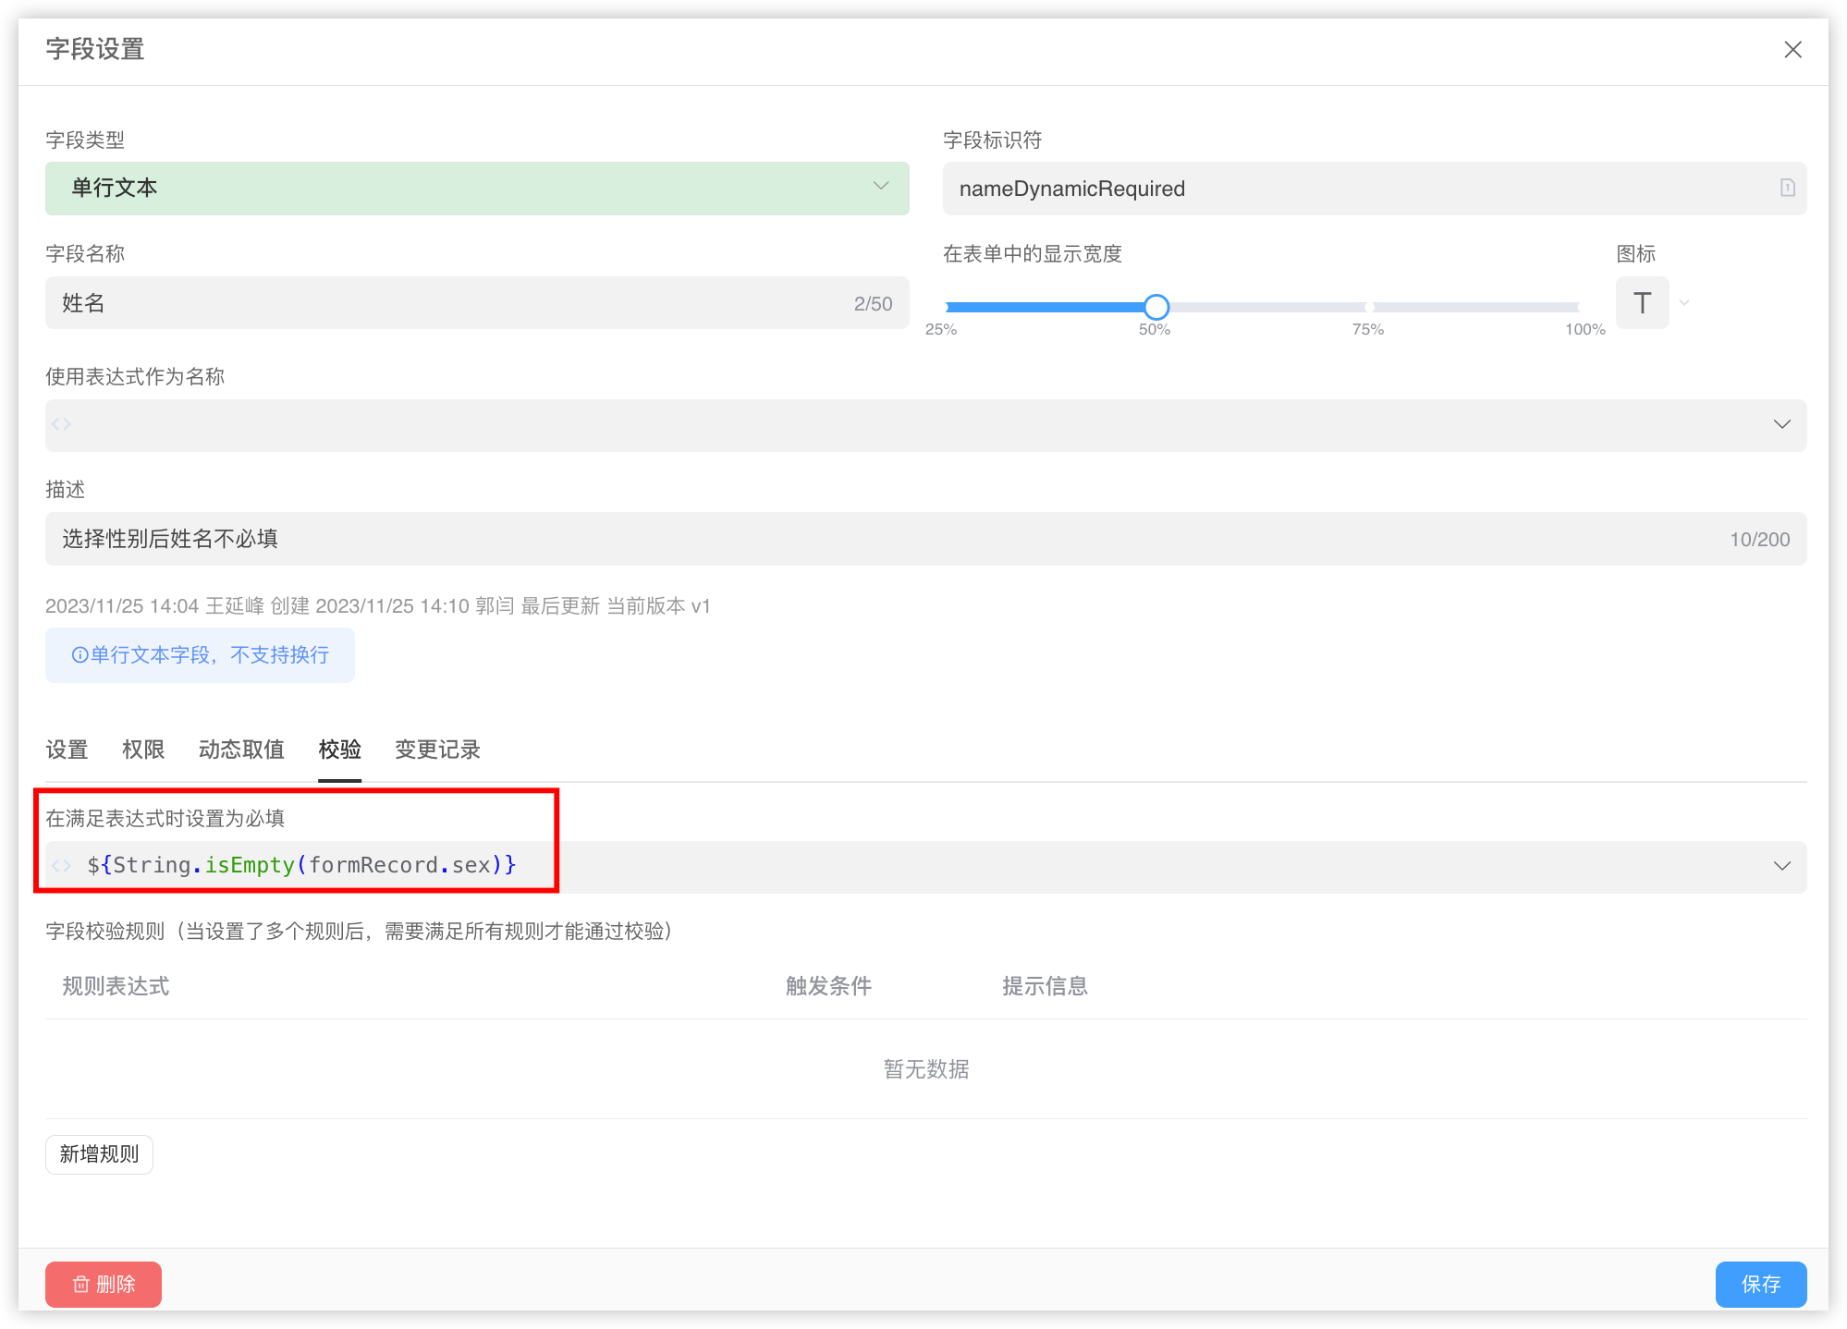1847x1329 pixels.
Task: Click the close X icon of field settings
Action: (1792, 50)
